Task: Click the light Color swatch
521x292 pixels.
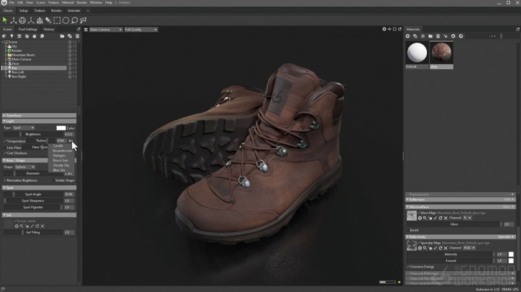Action: click(61, 128)
